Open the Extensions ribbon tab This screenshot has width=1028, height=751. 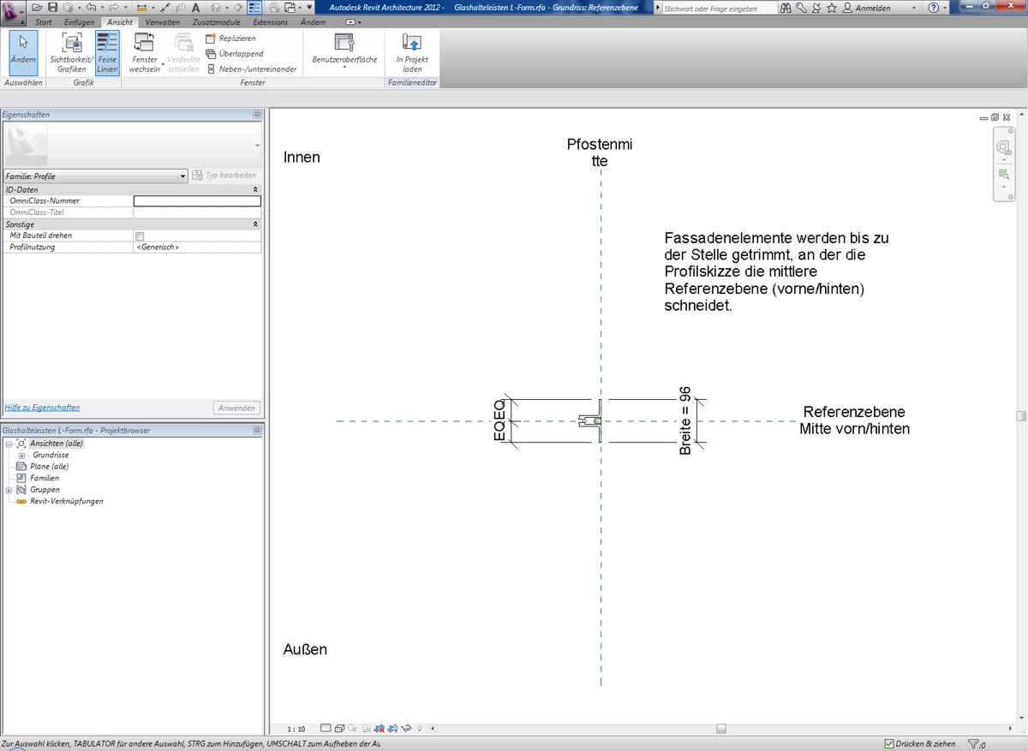270,22
